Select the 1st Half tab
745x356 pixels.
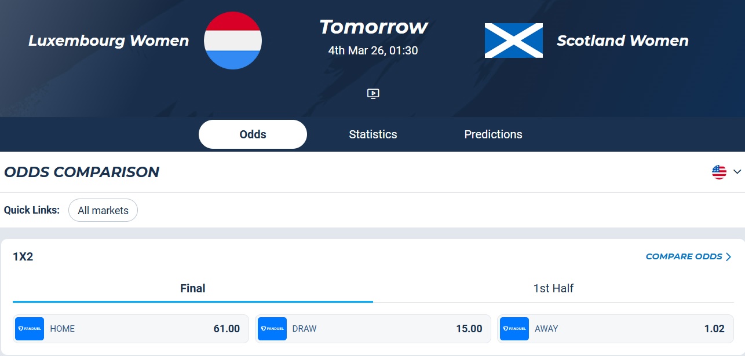(x=553, y=288)
